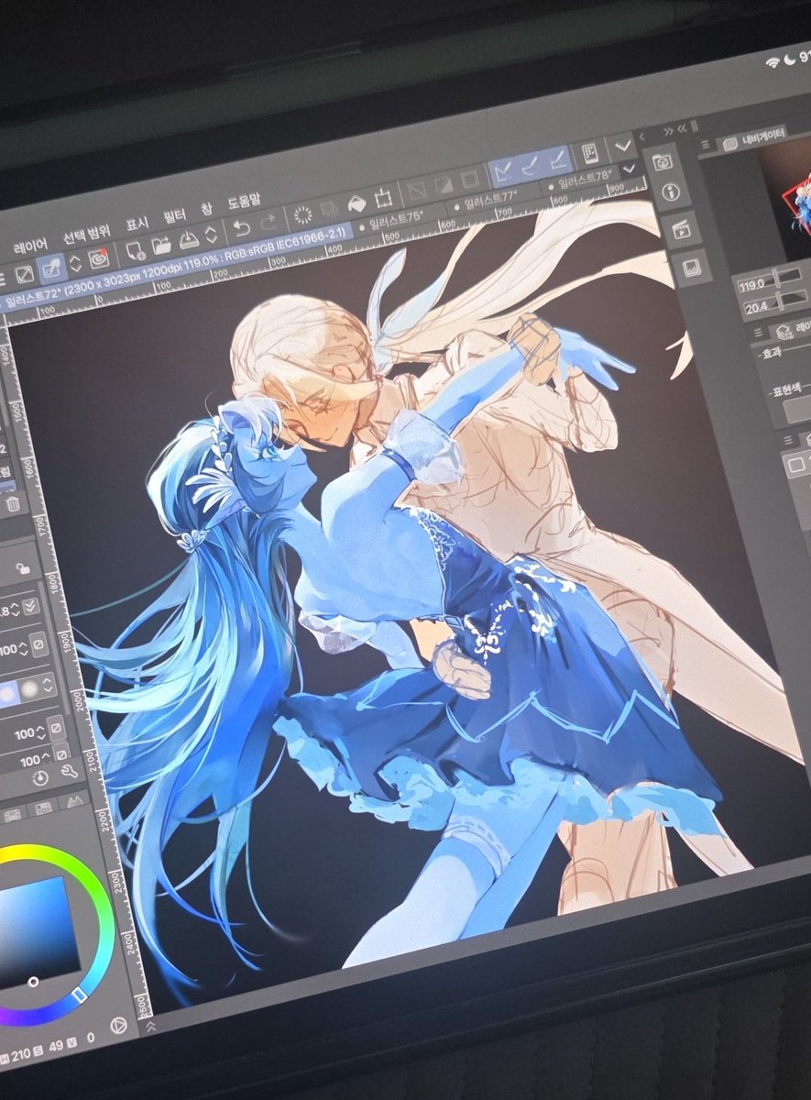Image resolution: width=811 pixels, height=1100 pixels.
Task: Toggle the first highlighted snap ruler icon
Action: click(501, 170)
